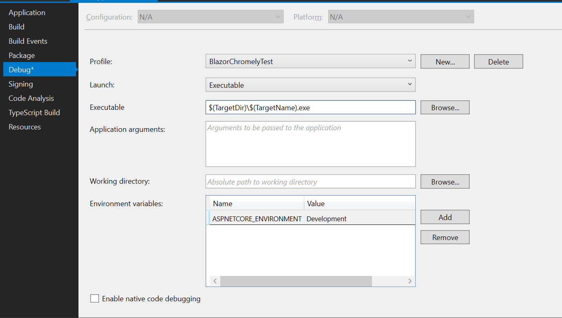Open the Resources settings page
562x318 pixels.
click(x=25, y=127)
